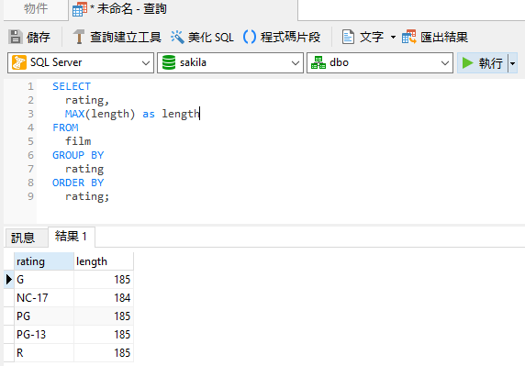Select the PG rating cell
Viewport: 525px width, 366px height.
44,316
